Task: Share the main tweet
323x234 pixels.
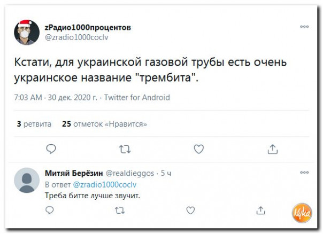Action: tap(272, 149)
